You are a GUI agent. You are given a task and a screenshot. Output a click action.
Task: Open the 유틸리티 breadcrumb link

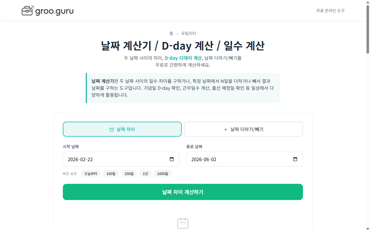point(188,33)
